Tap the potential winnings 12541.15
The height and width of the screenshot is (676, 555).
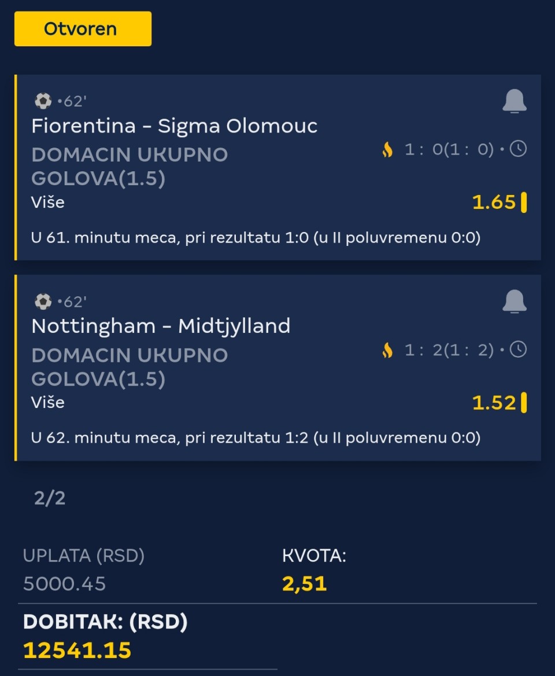pyautogui.click(x=77, y=650)
